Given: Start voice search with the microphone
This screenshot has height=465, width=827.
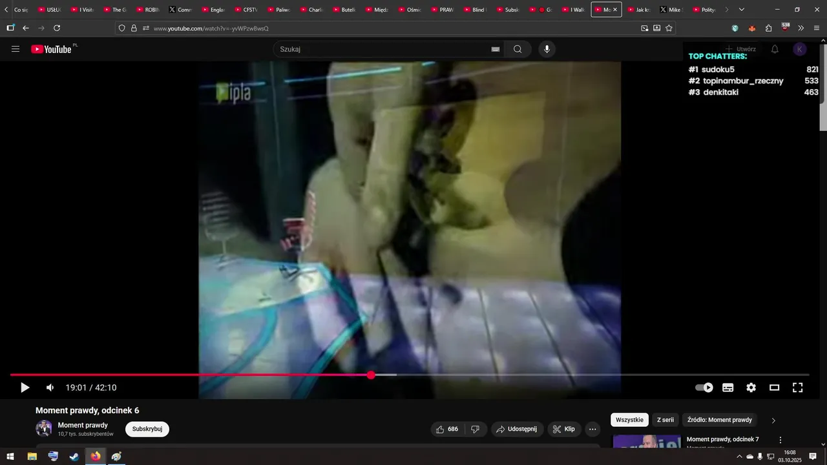Looking at the screenshot, I should [547, 49].
